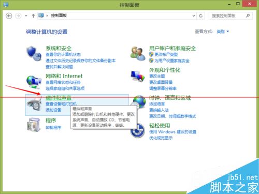Click 优化视觉显示 link
This screenshot has height=194, width=259.
coord(161,138)
